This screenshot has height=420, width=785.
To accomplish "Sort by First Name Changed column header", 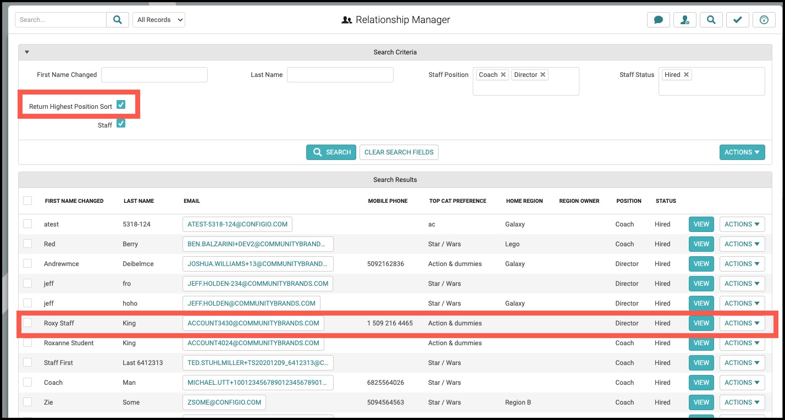I will [74, 201].
